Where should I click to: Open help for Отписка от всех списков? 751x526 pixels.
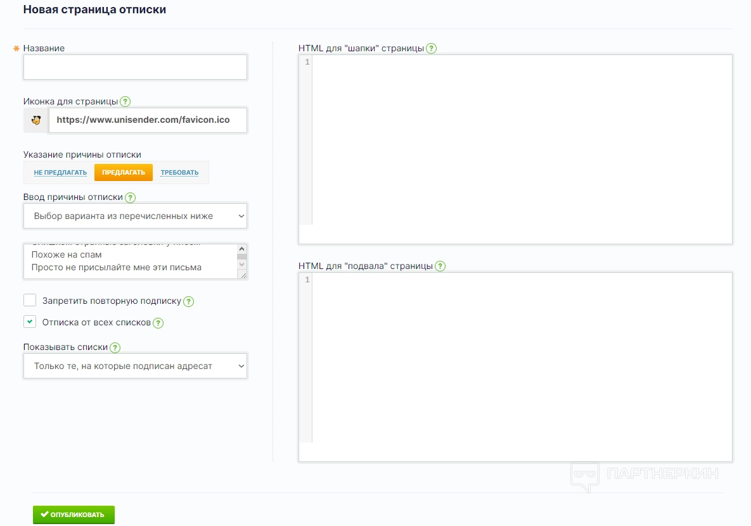158,323
